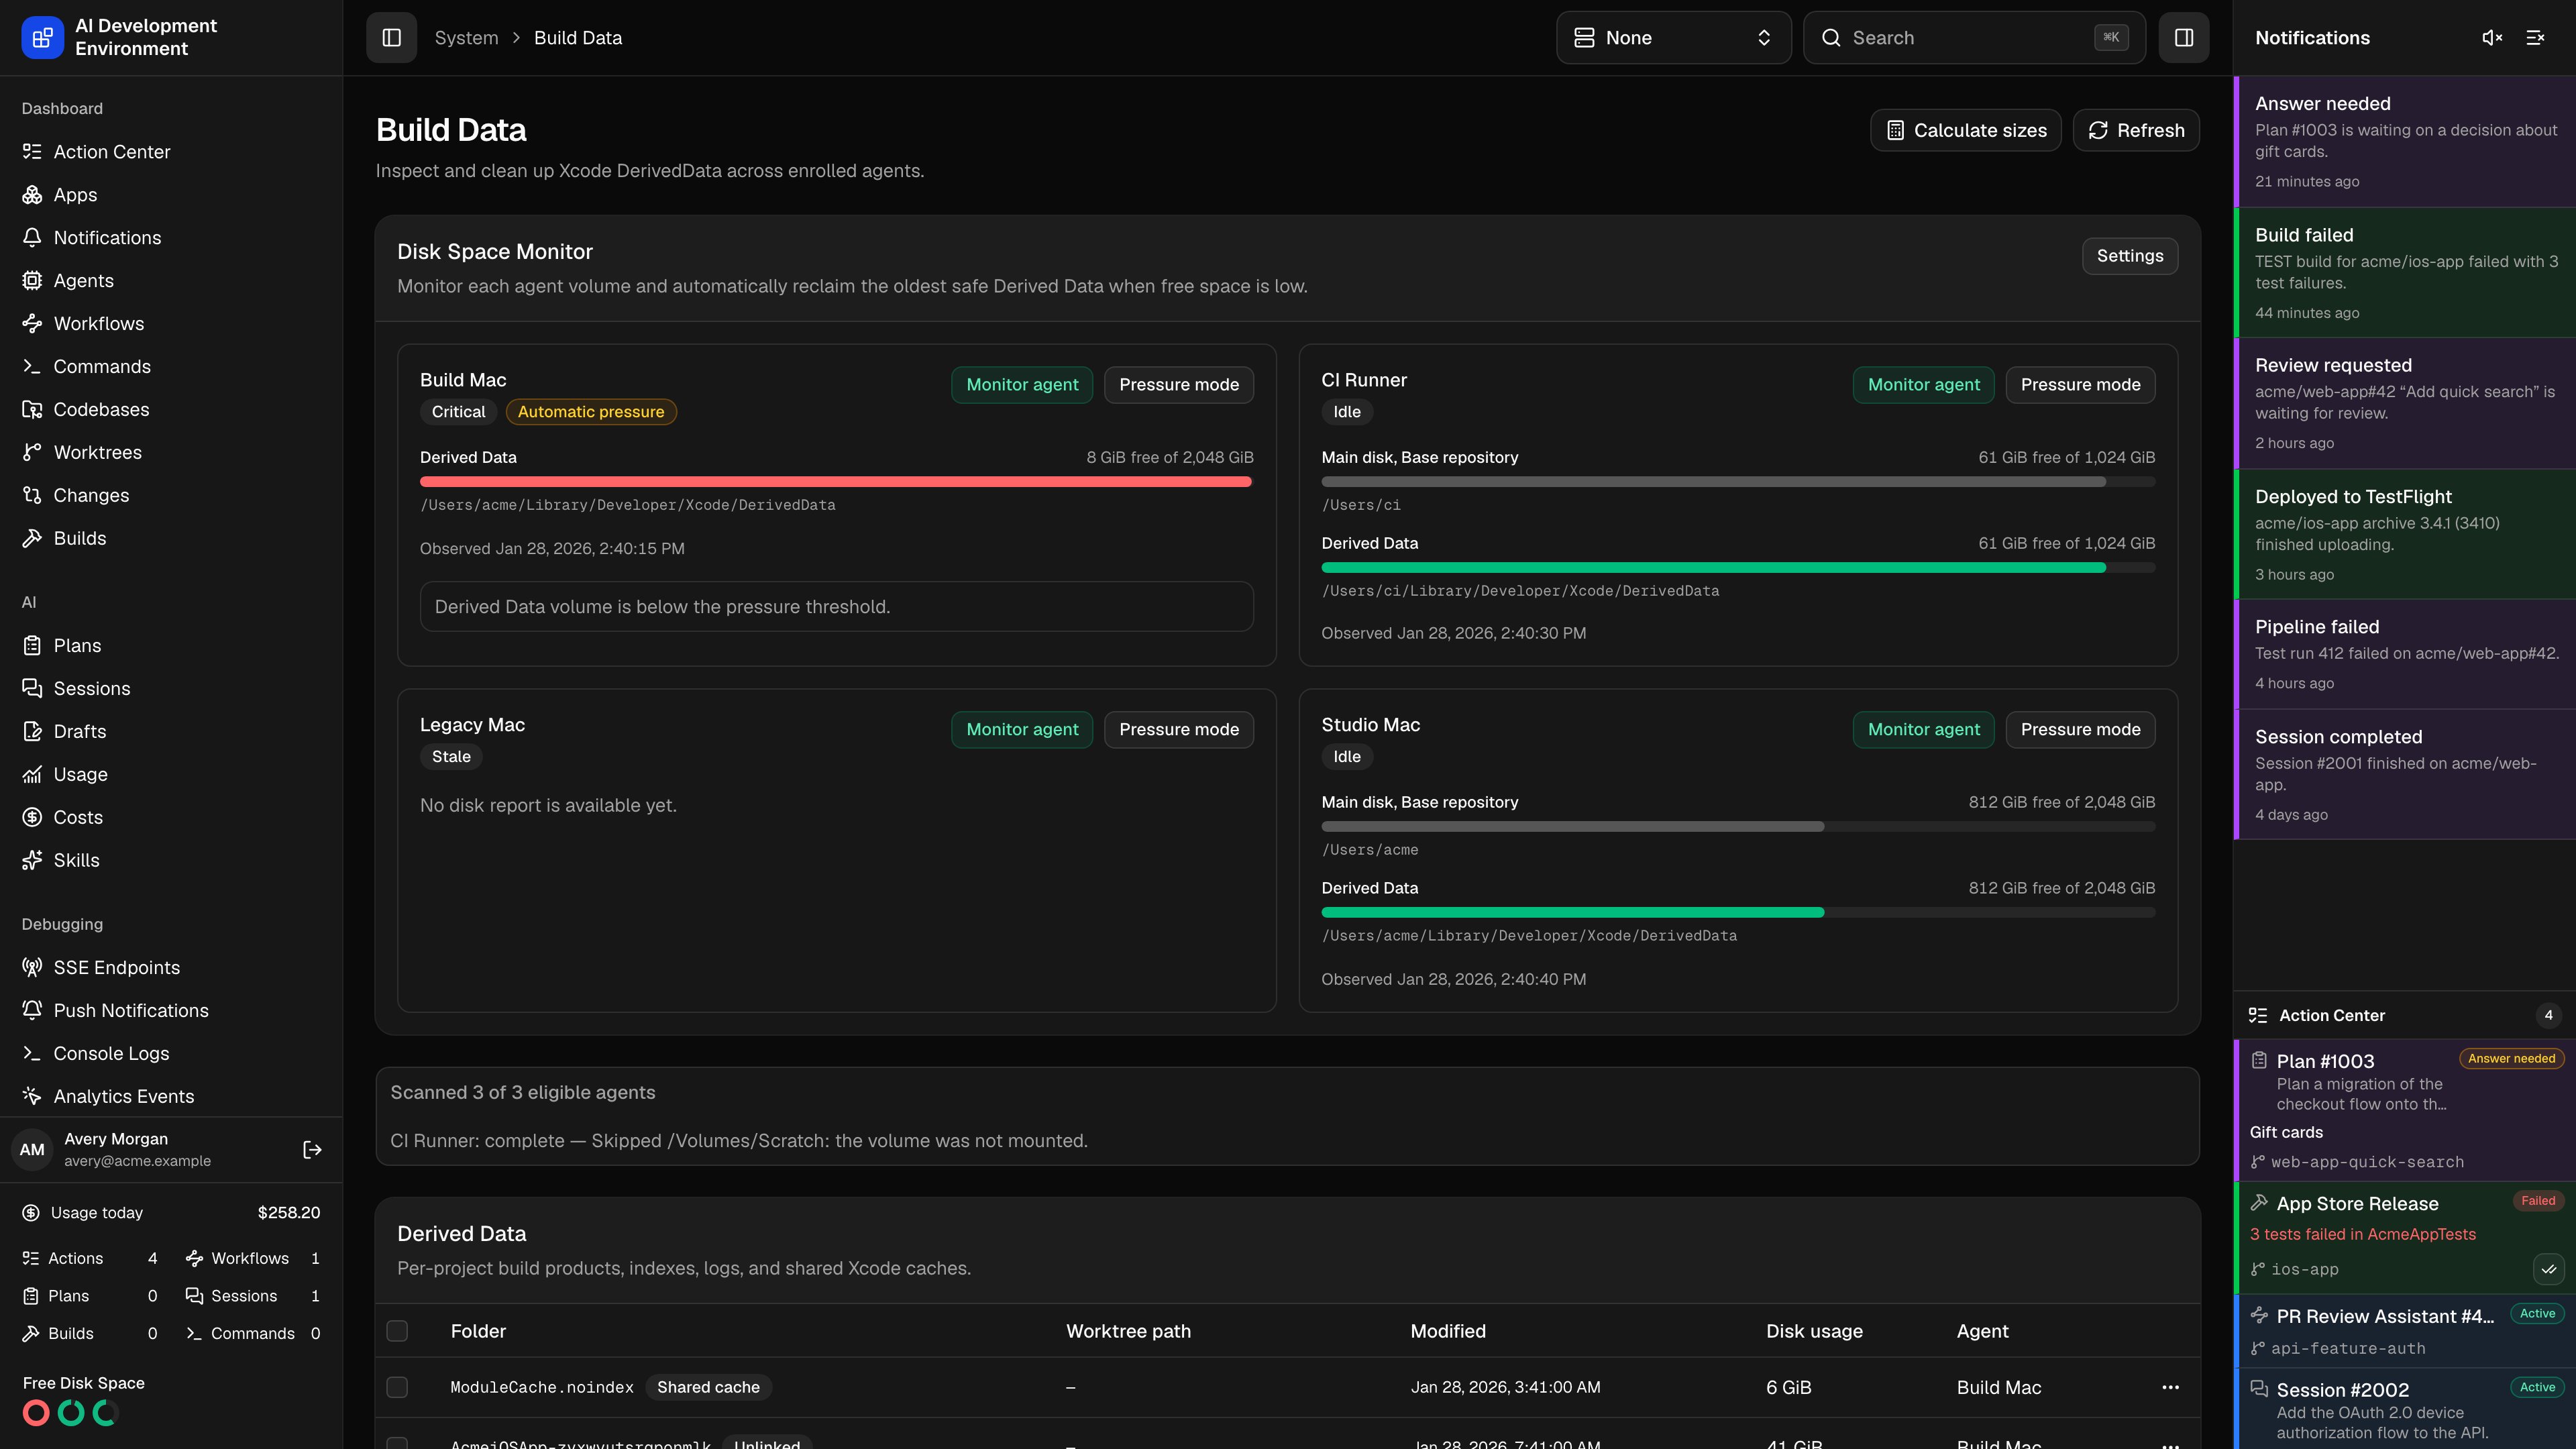Image resolution: width=2576 pixels, height=1449 pixels.
Task: Open Worktrees in the sidebar
Action: pos(171,453)
